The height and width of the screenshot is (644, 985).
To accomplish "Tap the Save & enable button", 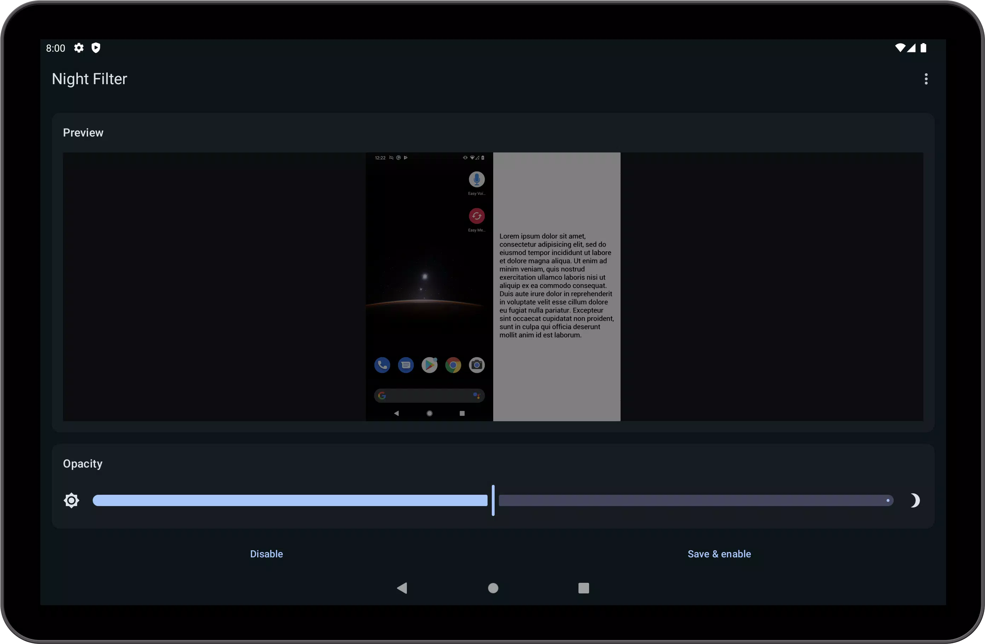I will (719, 554).
